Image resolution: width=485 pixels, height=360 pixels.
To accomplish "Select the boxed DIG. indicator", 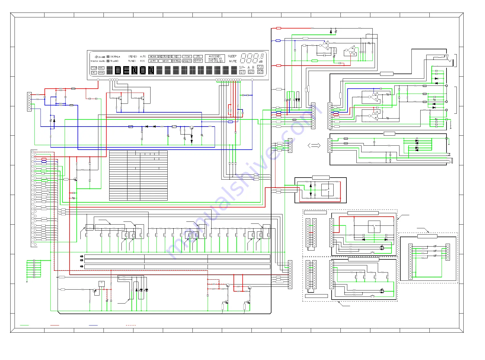I will 94,73.
